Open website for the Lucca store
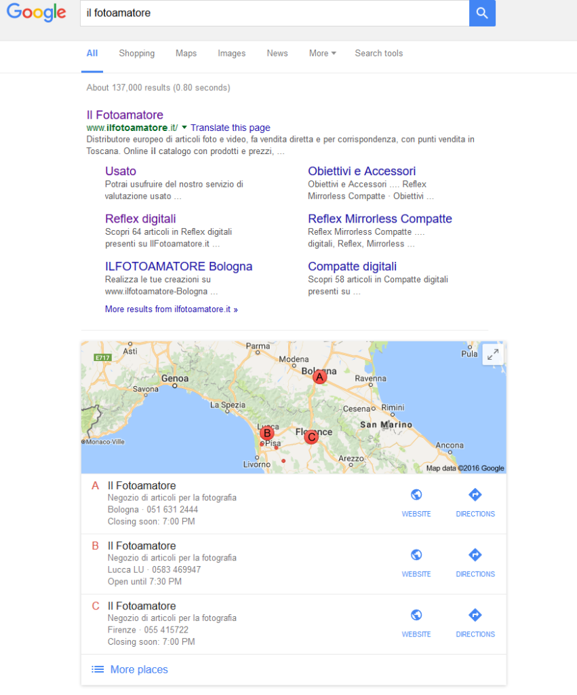The height and width of the screenshot is (695, 577). point(416,563)
